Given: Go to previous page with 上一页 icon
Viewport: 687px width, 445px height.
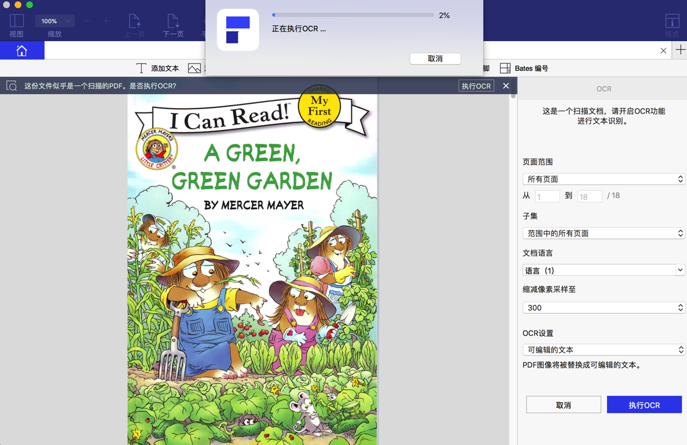Looking at the screenshot, I should click(134, 21).
